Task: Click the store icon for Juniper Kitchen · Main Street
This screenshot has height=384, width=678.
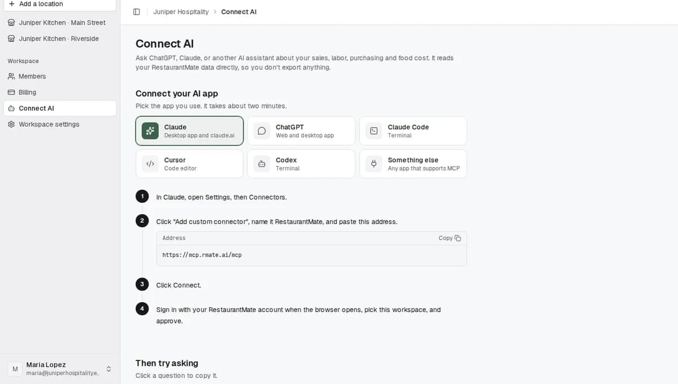Action: point(11,23)
